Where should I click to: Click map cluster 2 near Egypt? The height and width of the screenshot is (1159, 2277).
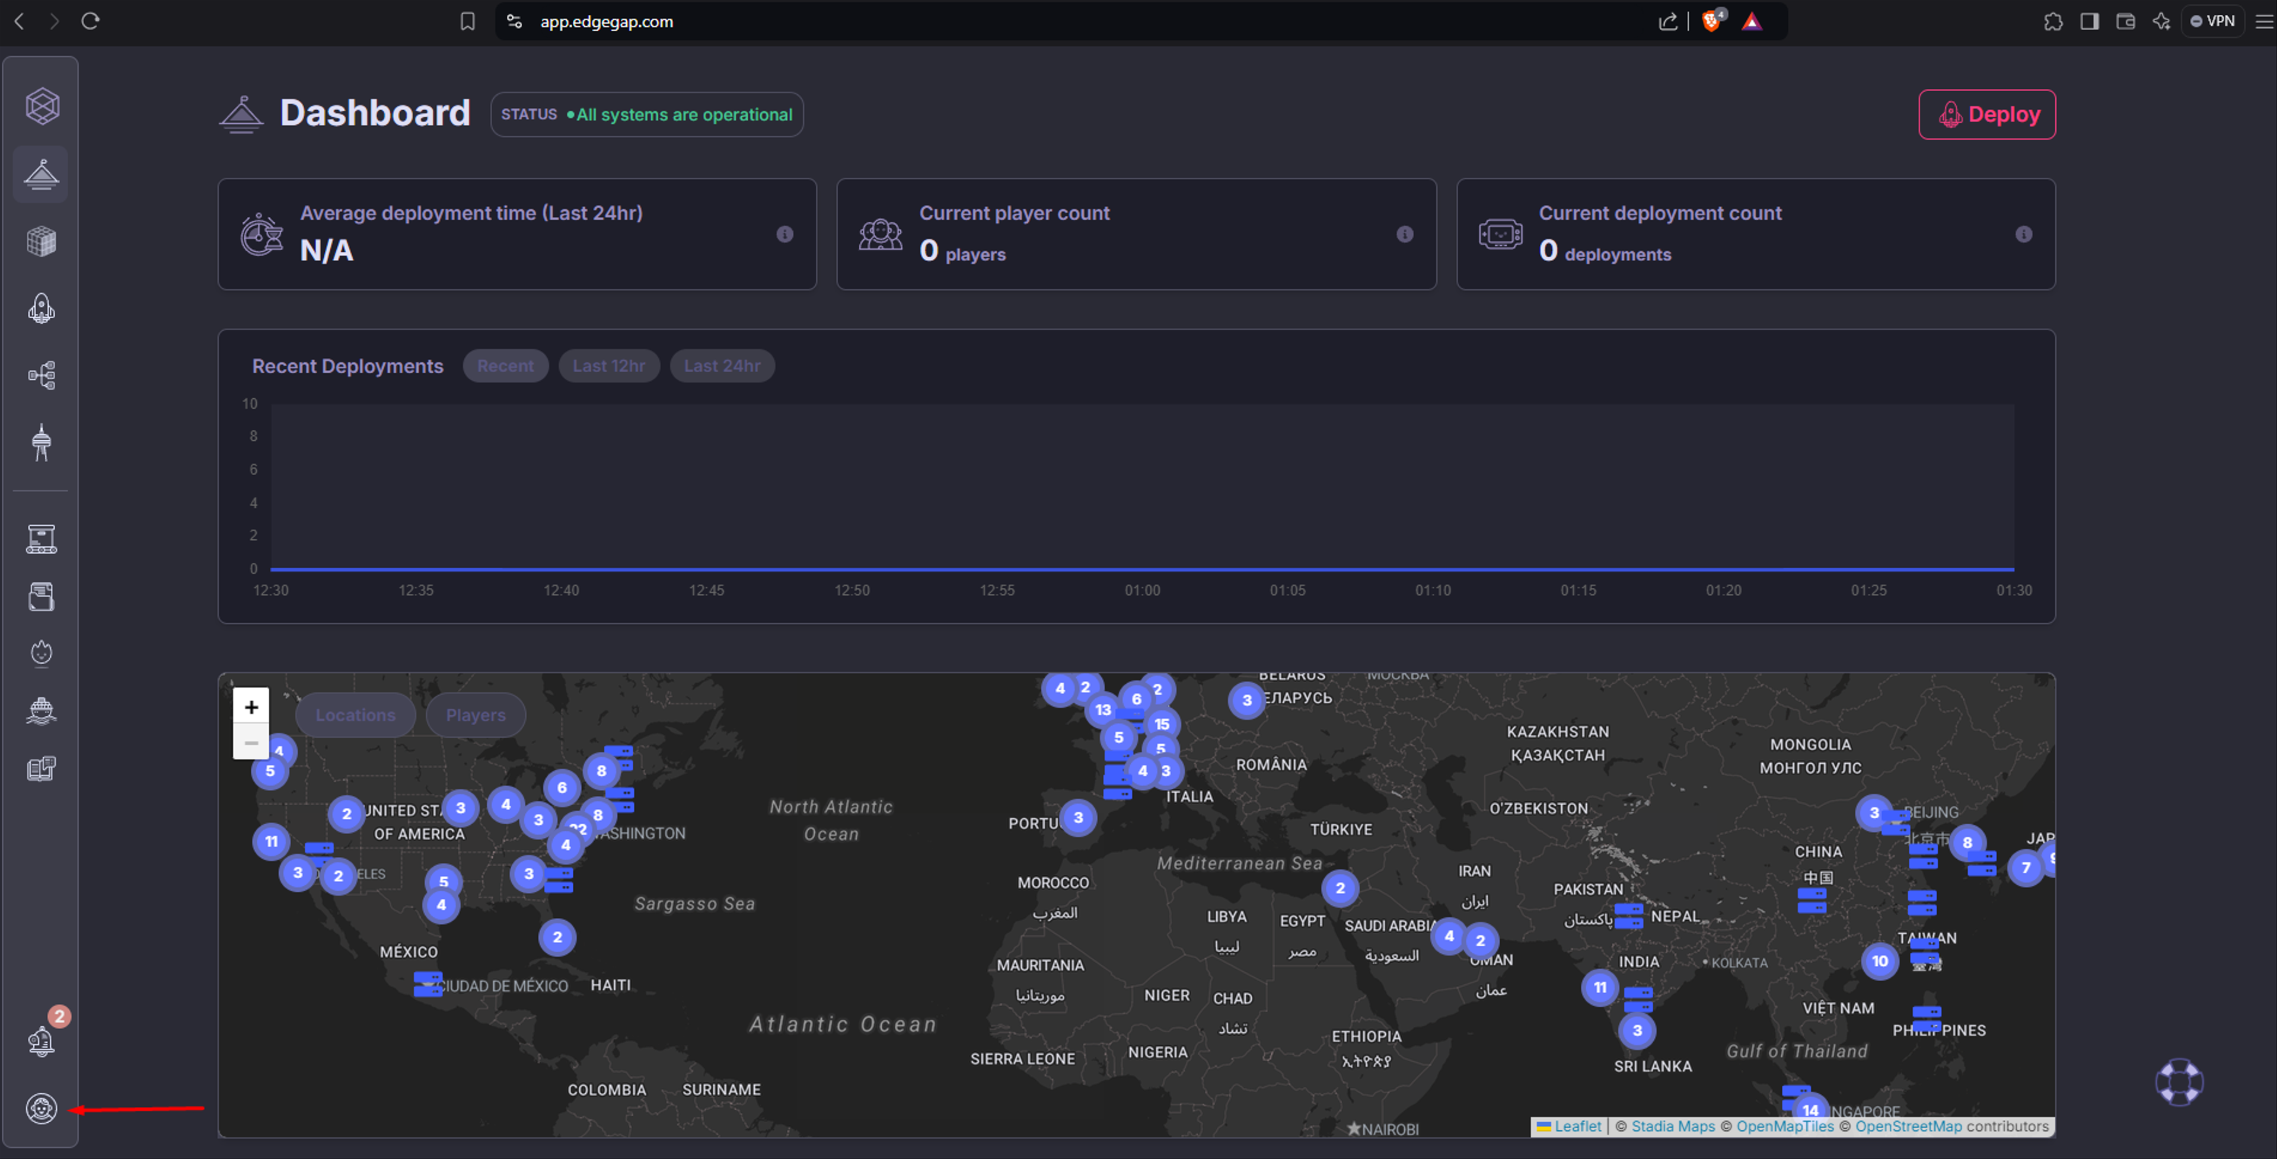click(1340, 888)
